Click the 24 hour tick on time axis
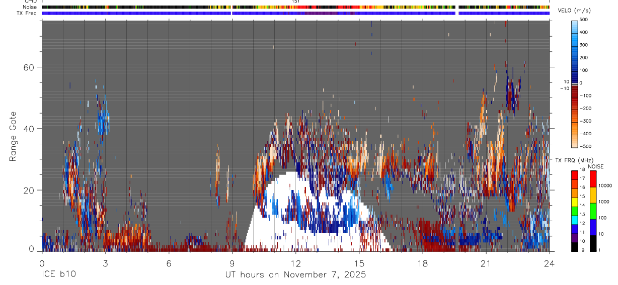Screen dimensions: 618x285 pos(550,264)
